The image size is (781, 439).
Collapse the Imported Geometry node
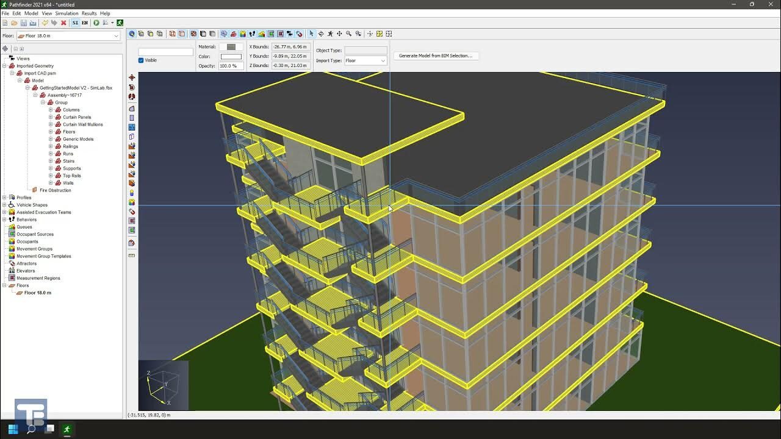(x=4, y=66)
